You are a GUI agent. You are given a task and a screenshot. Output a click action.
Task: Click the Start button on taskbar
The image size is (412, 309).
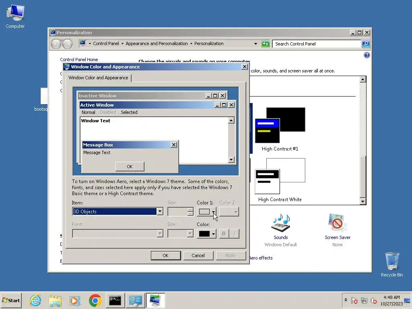tap(11, 300)
